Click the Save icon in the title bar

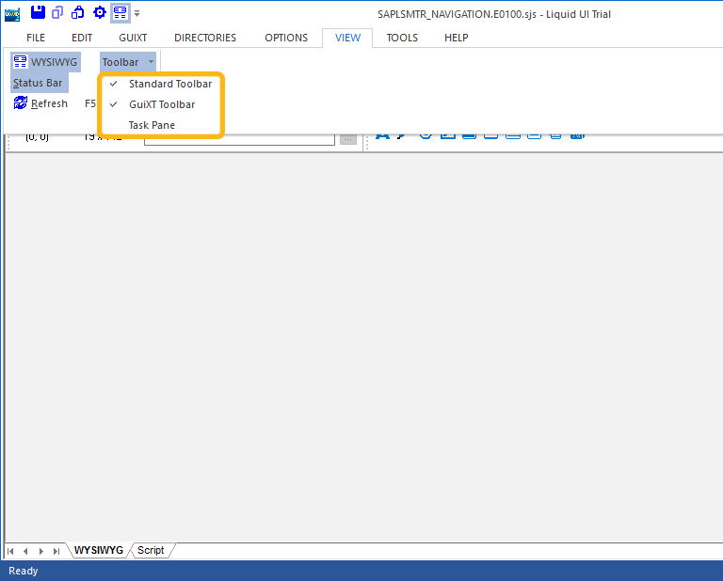tap(38, 12)
